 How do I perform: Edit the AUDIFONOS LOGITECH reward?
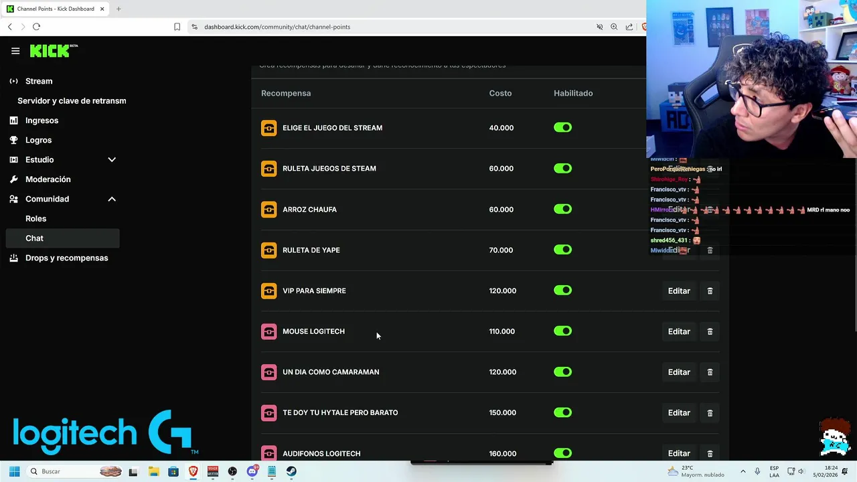point(679,454)
